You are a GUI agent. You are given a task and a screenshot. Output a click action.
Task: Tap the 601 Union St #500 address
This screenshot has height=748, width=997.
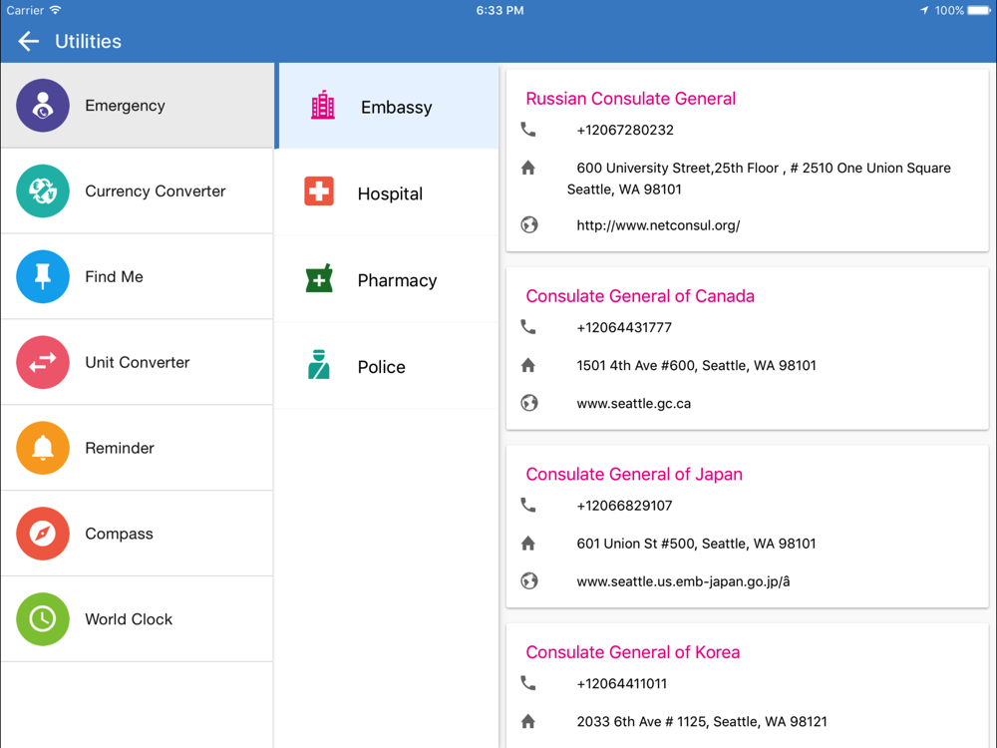click(x=696, y=544)
